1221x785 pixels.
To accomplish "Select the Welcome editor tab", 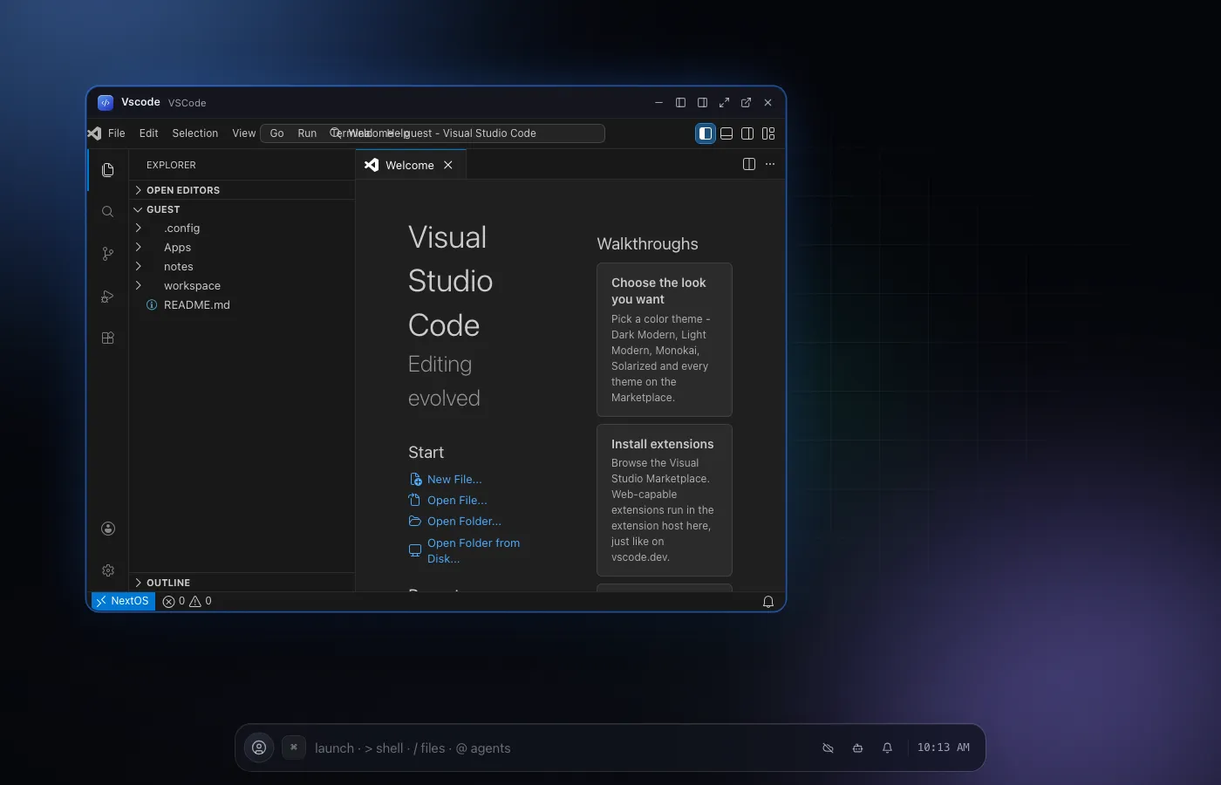I will pos(411,165).
